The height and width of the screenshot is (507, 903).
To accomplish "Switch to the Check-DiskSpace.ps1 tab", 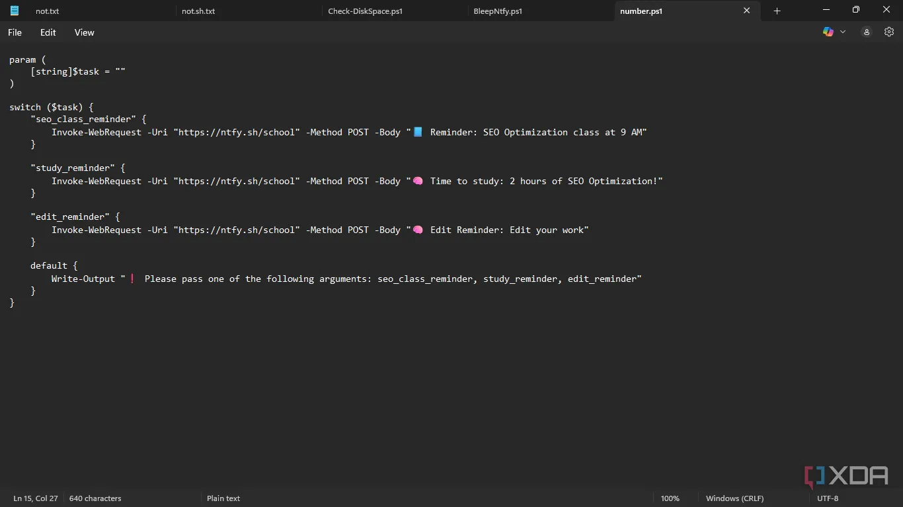I will 366,11.
